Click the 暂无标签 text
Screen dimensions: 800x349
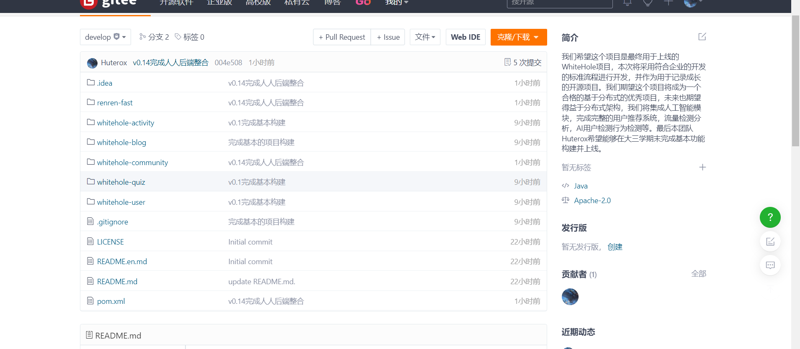click(576, 167)
